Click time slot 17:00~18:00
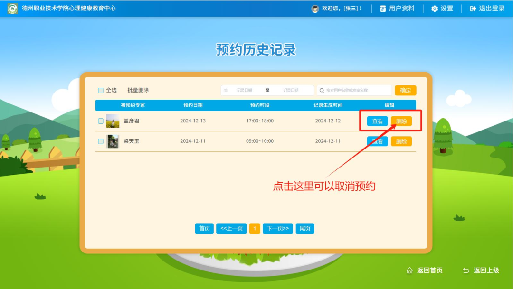513x289 pixels. pyautogui.click(x=260, y=121)
